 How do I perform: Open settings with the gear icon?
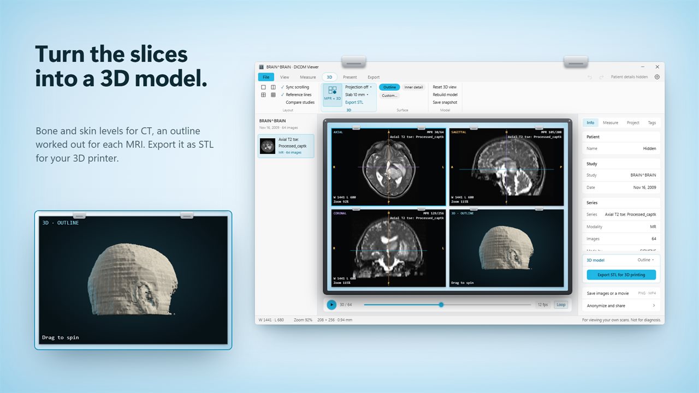pos(657,77)
